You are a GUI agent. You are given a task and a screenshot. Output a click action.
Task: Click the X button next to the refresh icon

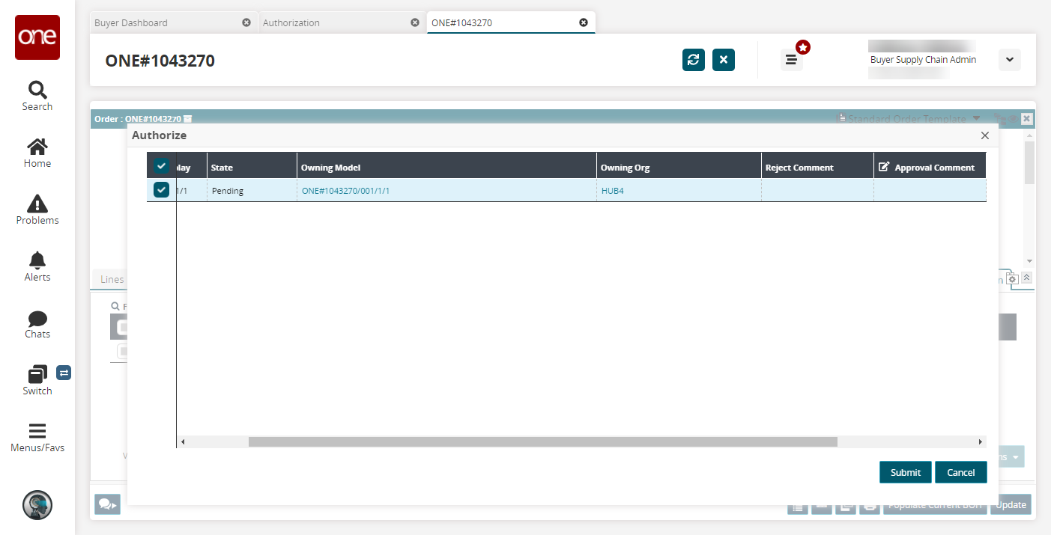click(724, 60)
